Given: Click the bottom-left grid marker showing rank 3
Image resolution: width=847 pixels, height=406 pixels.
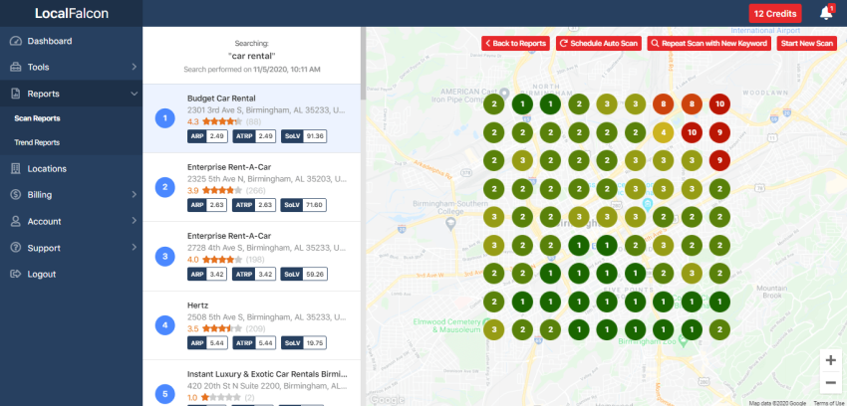Looking at the screenshot, I should (493, 329).
